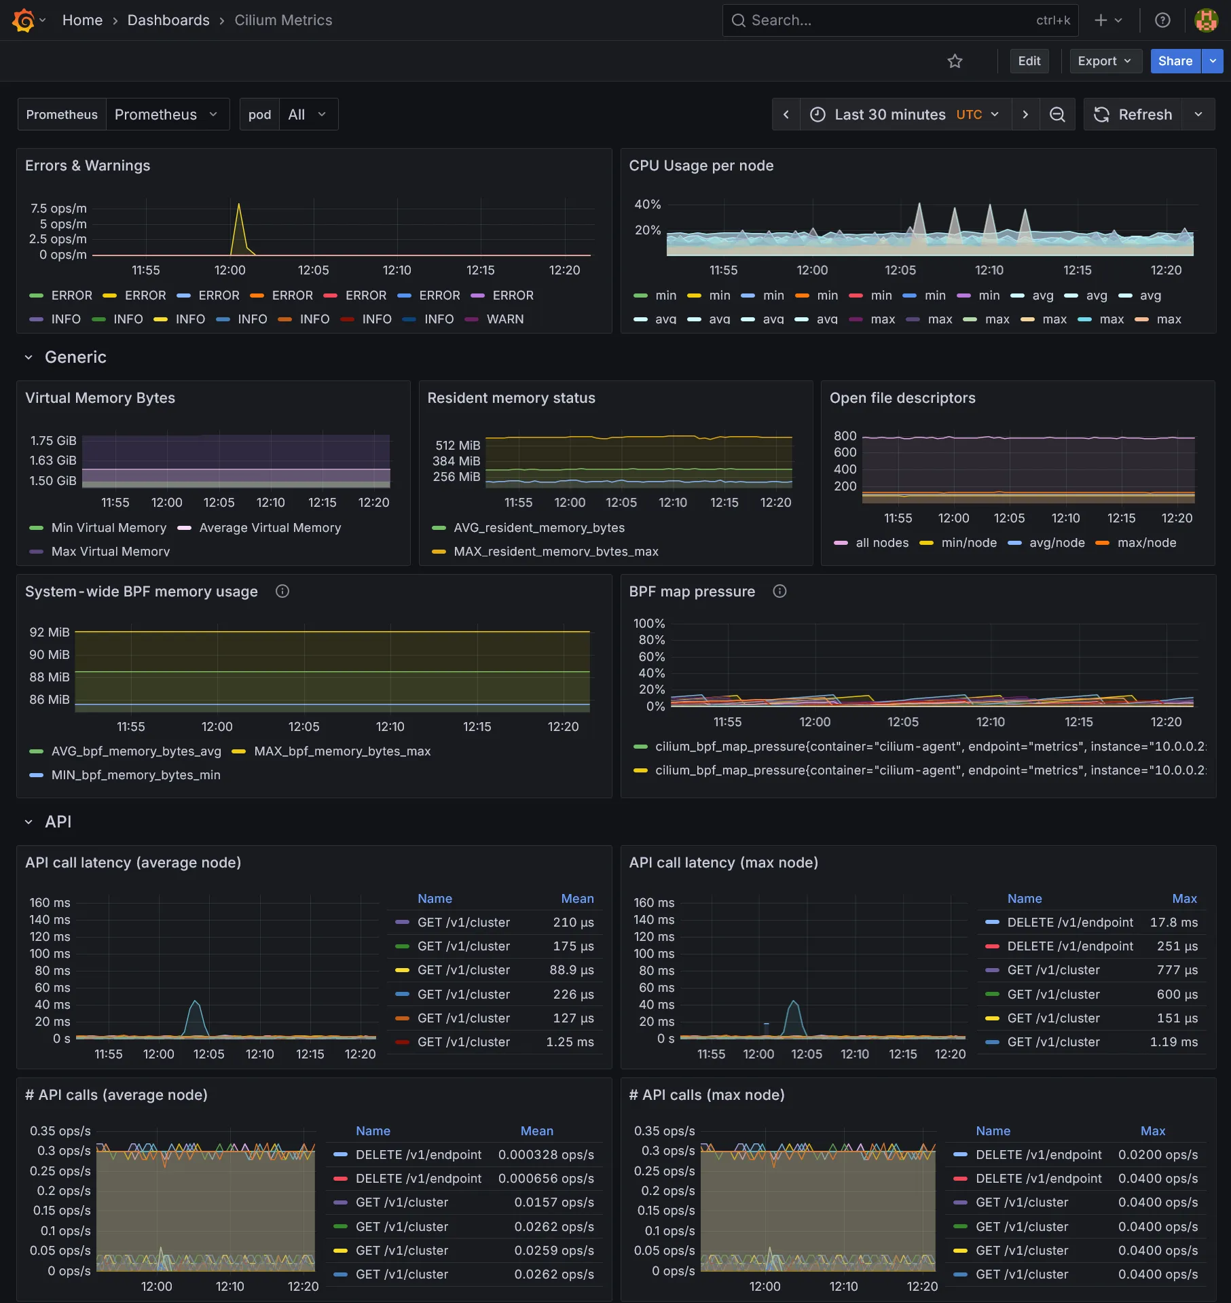Shift time range forward
The width and height of the screenshot is (1231, 1303).
coord(1025,114)
